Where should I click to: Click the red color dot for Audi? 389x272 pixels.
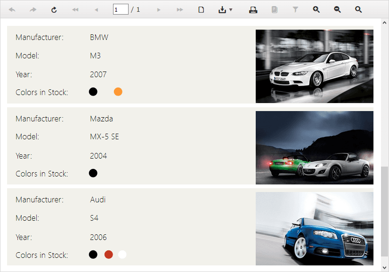(109, 255)
